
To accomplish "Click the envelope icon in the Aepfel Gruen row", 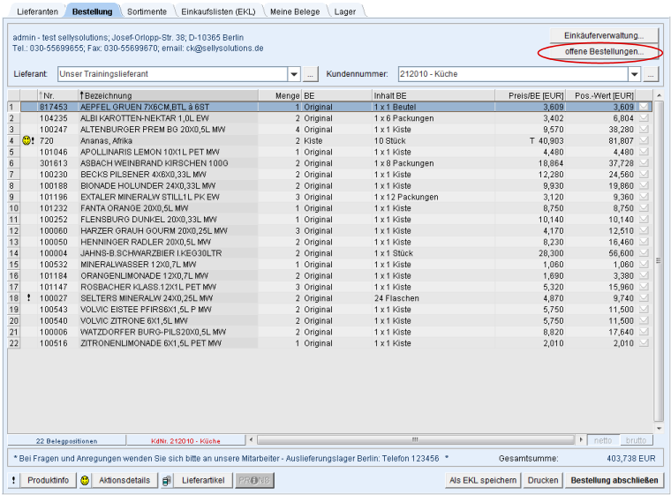I will coord(644,107).
